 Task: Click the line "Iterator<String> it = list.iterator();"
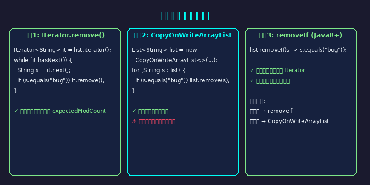pyautogui.click(x=62, y=50)
